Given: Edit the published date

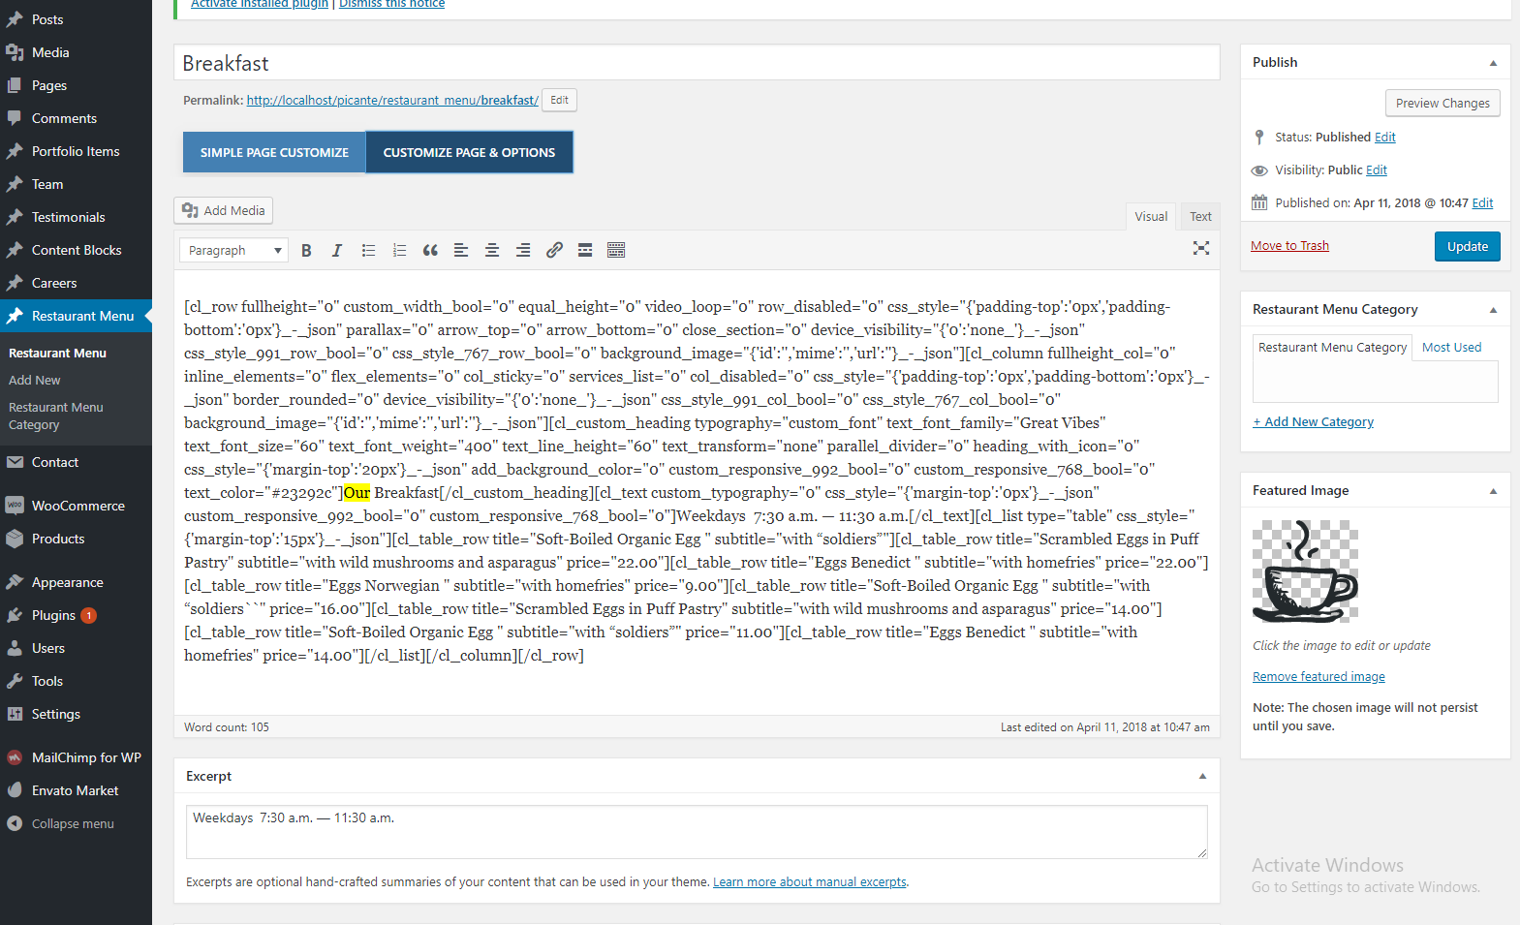Looking at the screenshot, I should coord(1482,202).
